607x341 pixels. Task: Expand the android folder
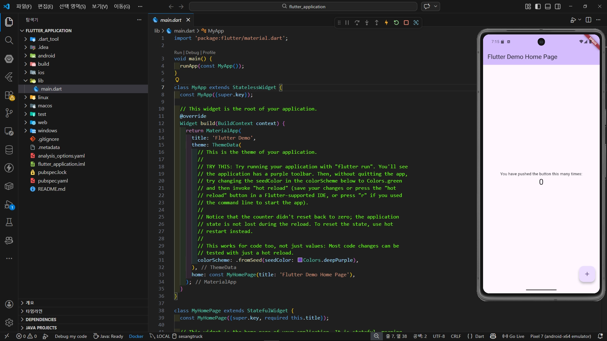(46, 56)
